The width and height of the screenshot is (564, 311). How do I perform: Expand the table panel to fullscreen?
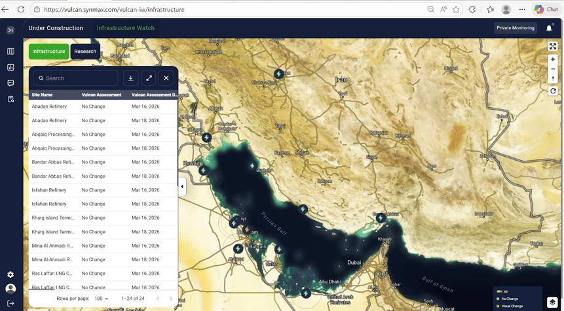coord(149,78)
